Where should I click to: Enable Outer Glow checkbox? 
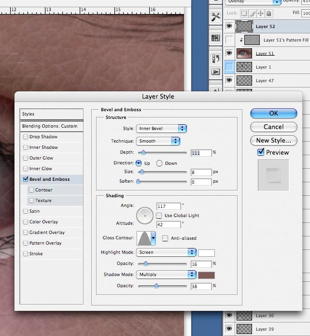pyautogui.click(x=26, y=158)
